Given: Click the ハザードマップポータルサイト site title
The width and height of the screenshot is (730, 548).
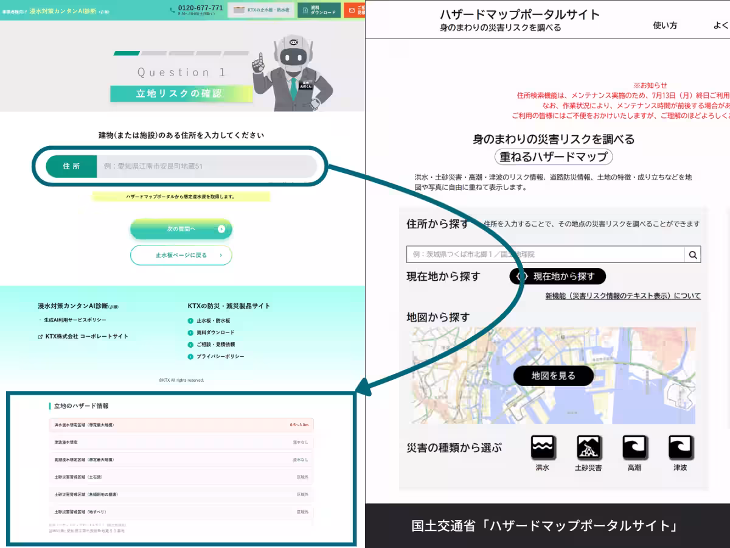Looking at the screenshot, I should [x=520, y=15].
